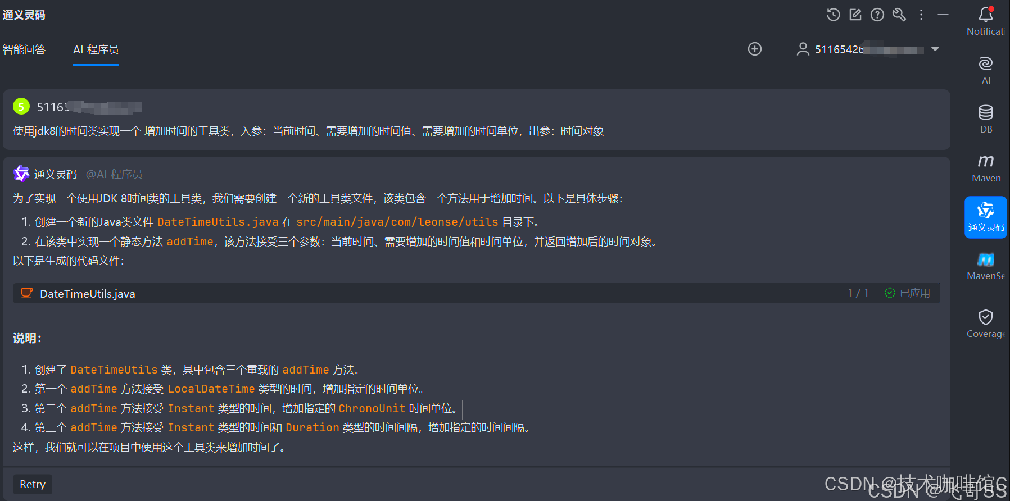Image resolution: width=1010 pixels, height=501 pixels.
Task: Click the DateTimeUtils.java code text in step 1
Action: (x=218, y=222)
